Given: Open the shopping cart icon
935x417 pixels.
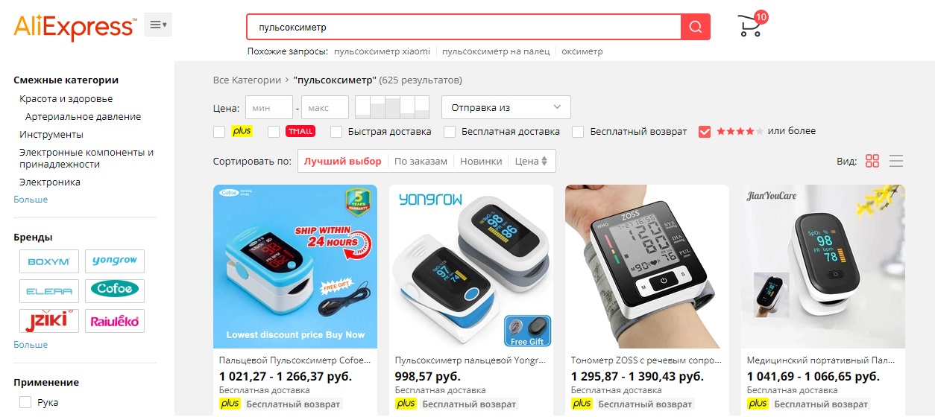Looking at the screenshot, I should 749,26.
